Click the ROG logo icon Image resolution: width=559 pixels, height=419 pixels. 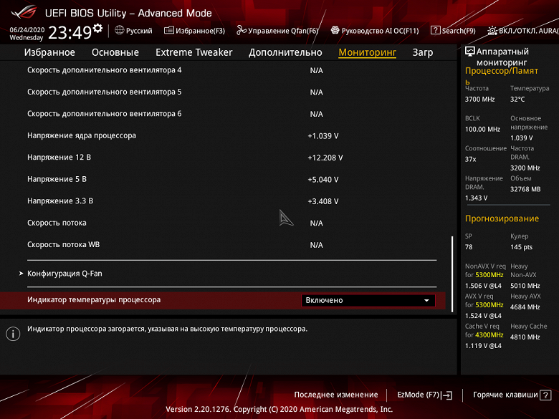(x=24, y=12)
